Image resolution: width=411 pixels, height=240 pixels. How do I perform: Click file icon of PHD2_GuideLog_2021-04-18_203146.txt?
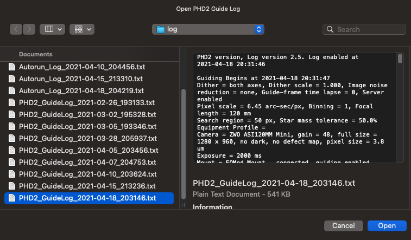(x=12, y=198)
